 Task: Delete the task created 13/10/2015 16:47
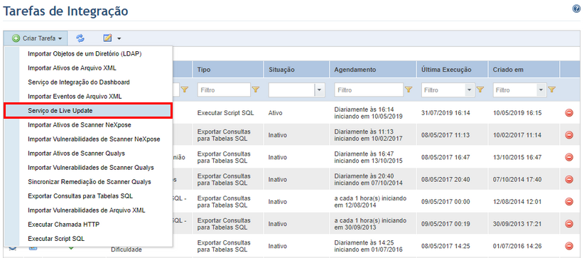tap(569, 157)
